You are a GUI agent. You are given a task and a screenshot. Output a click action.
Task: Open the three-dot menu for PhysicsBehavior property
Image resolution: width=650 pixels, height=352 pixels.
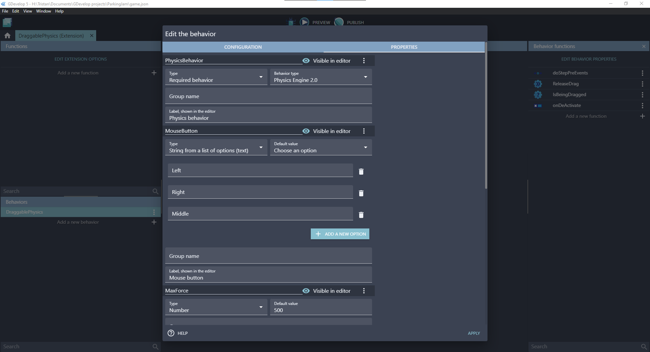[364, 61]
